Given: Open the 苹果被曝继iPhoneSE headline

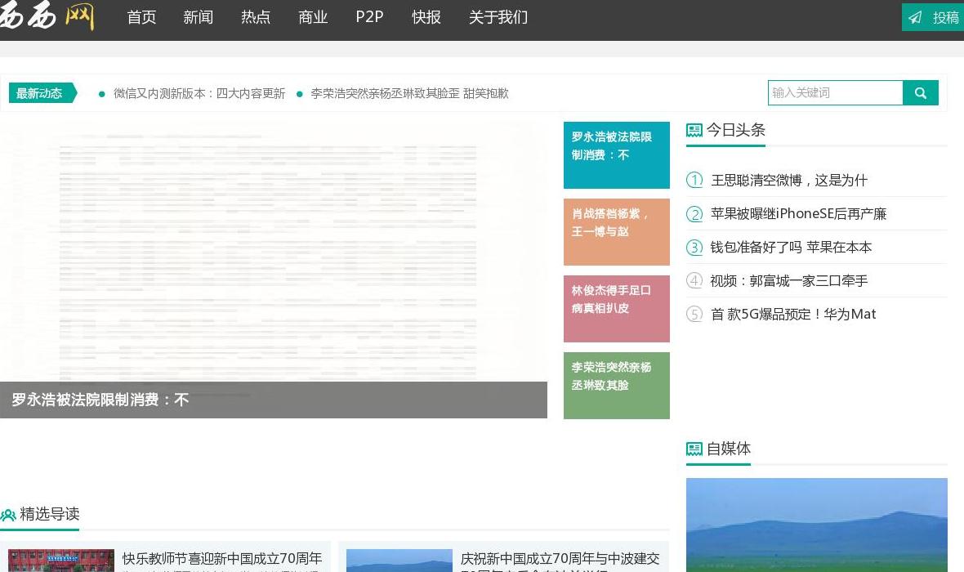Looking at the screenshot, I should tap(798, 213).
